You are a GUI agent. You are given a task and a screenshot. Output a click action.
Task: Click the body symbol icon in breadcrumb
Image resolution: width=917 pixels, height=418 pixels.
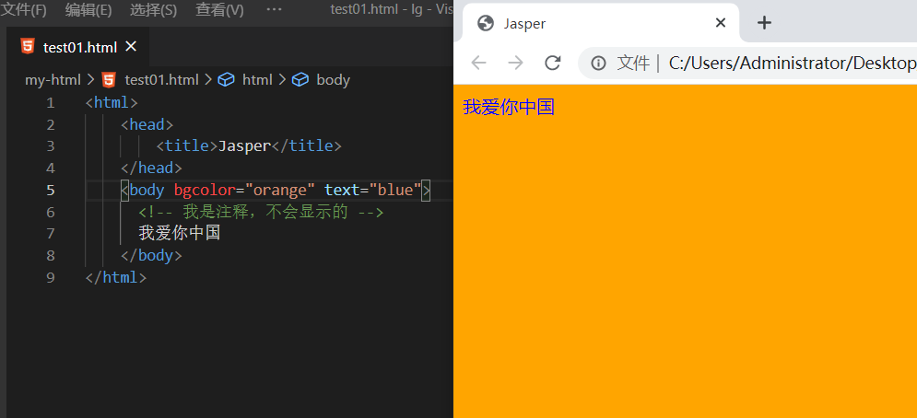click(x=300, y=80)
